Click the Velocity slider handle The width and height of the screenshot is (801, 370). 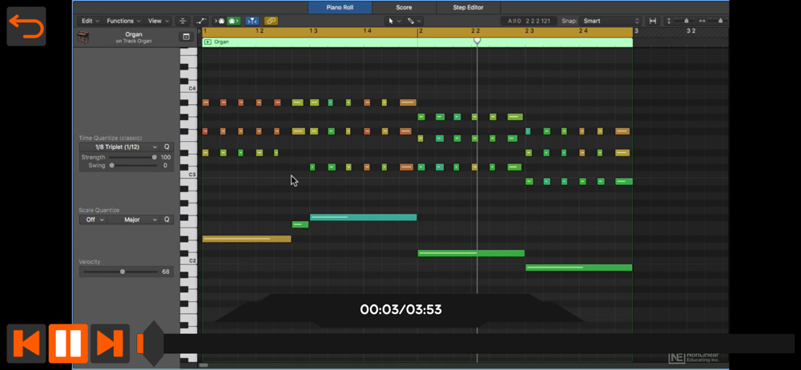pos(123,271)
